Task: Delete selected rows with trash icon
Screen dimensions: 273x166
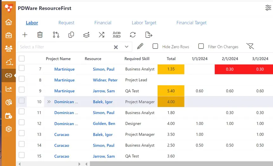Action: click(x=40, y=35)
